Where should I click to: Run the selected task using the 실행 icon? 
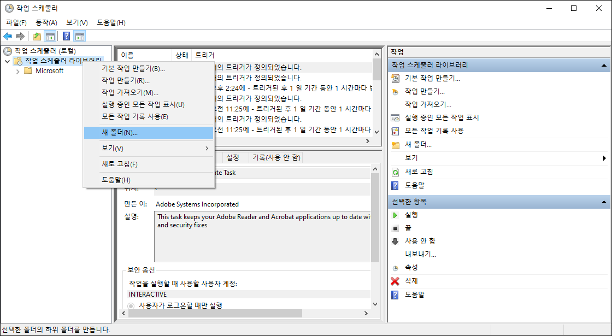(x=412, y=215)
